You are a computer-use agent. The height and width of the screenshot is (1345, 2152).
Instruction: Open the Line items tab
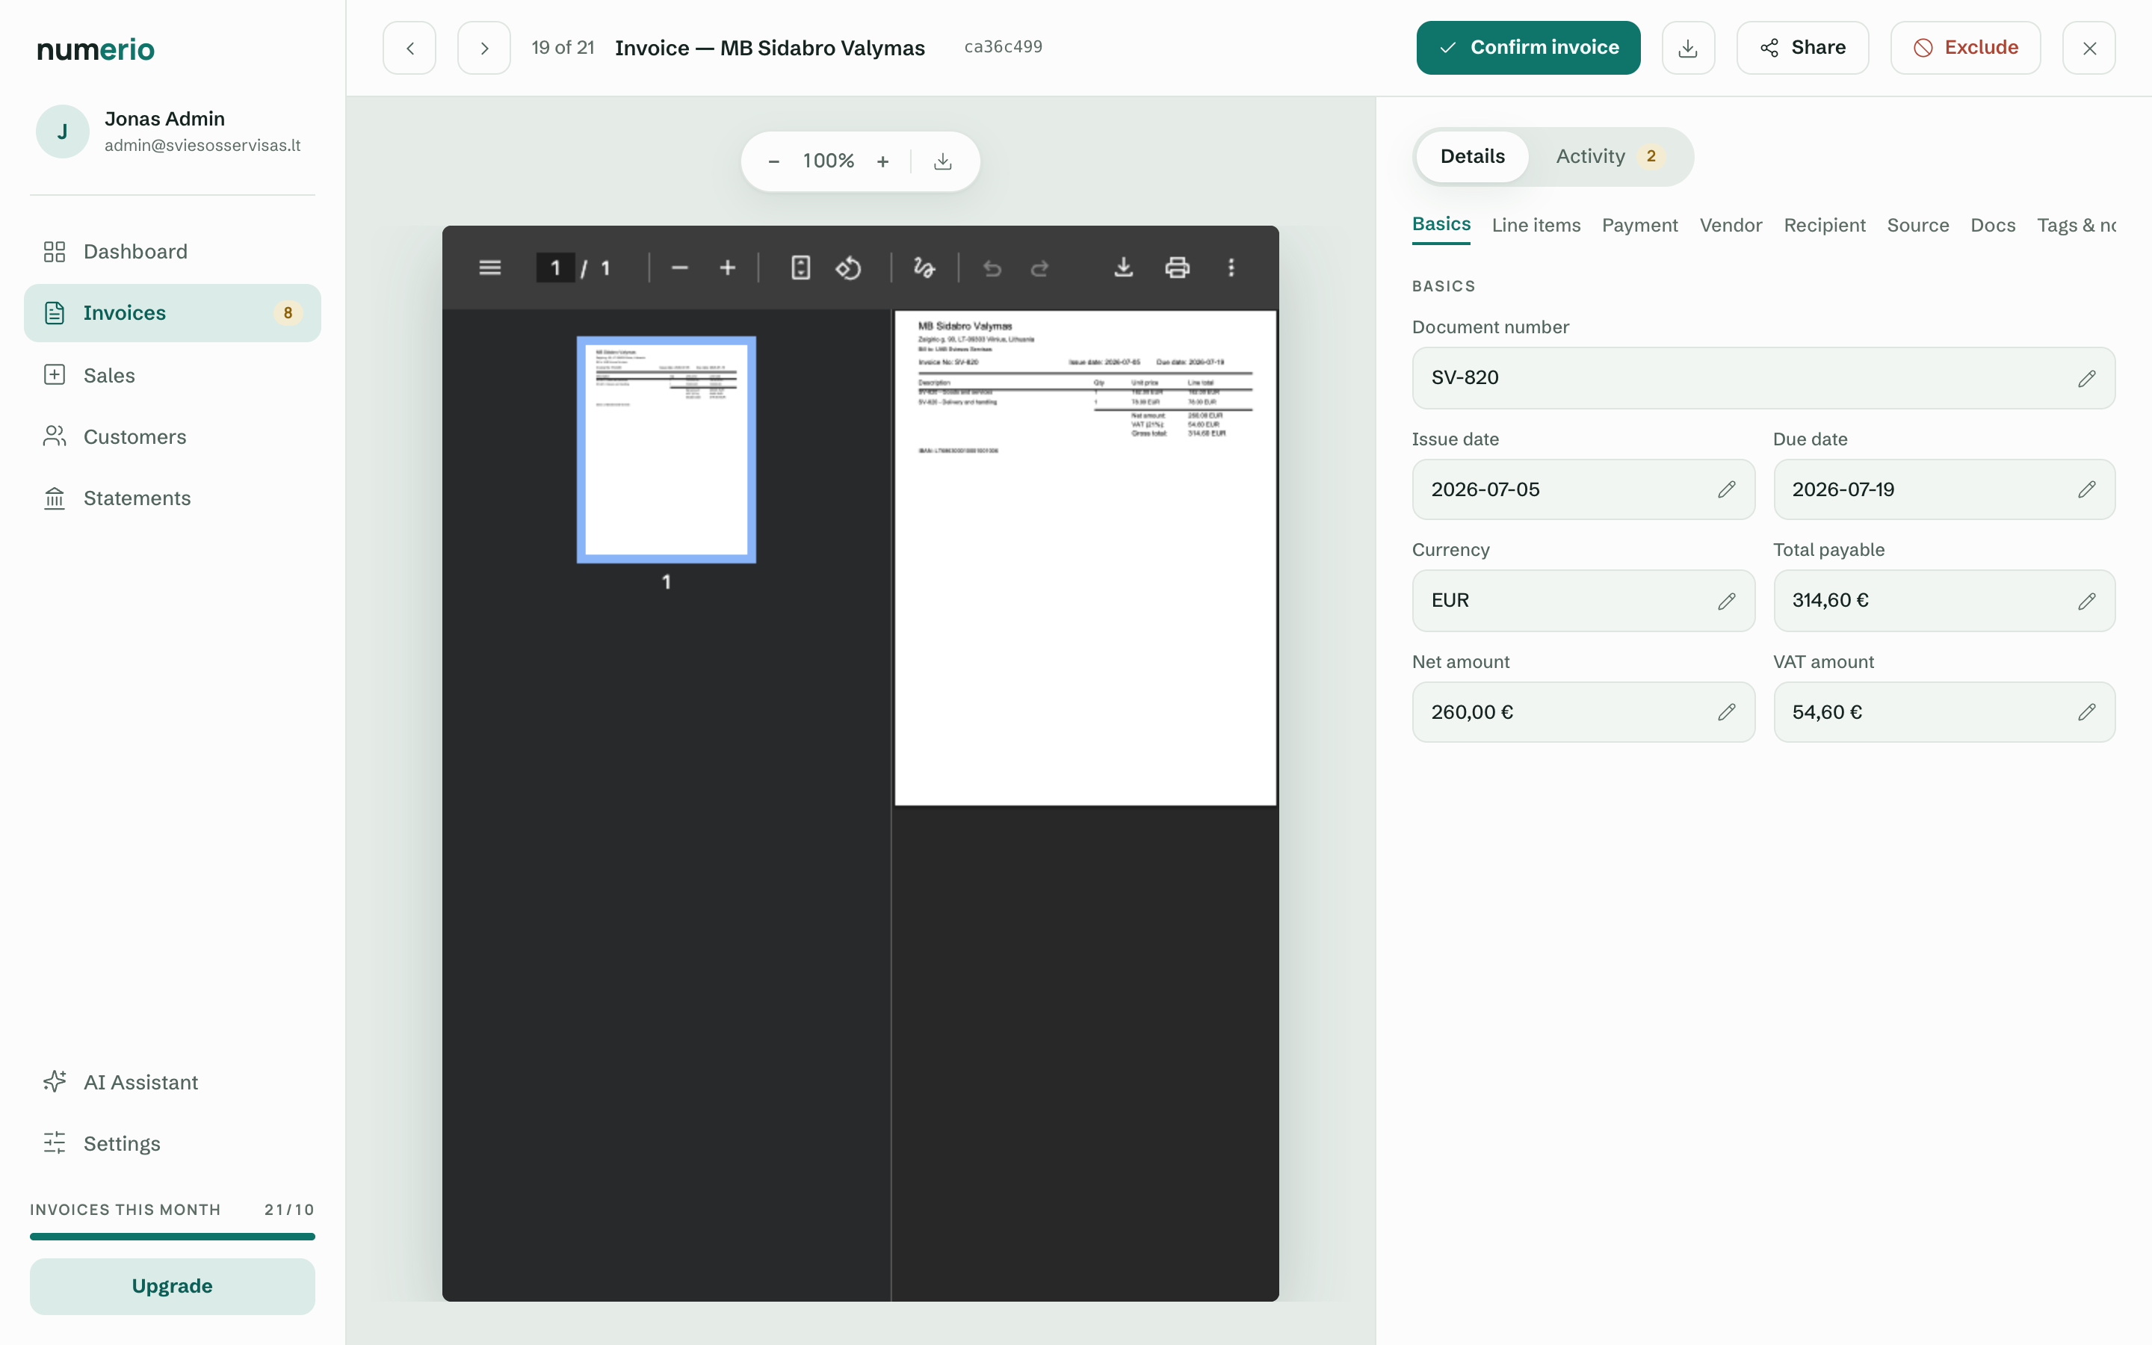1536,226
